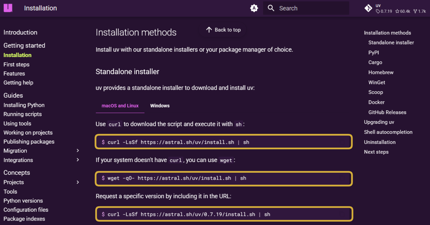
Task: Jump to Homebrew section
Action: [381, 72]
